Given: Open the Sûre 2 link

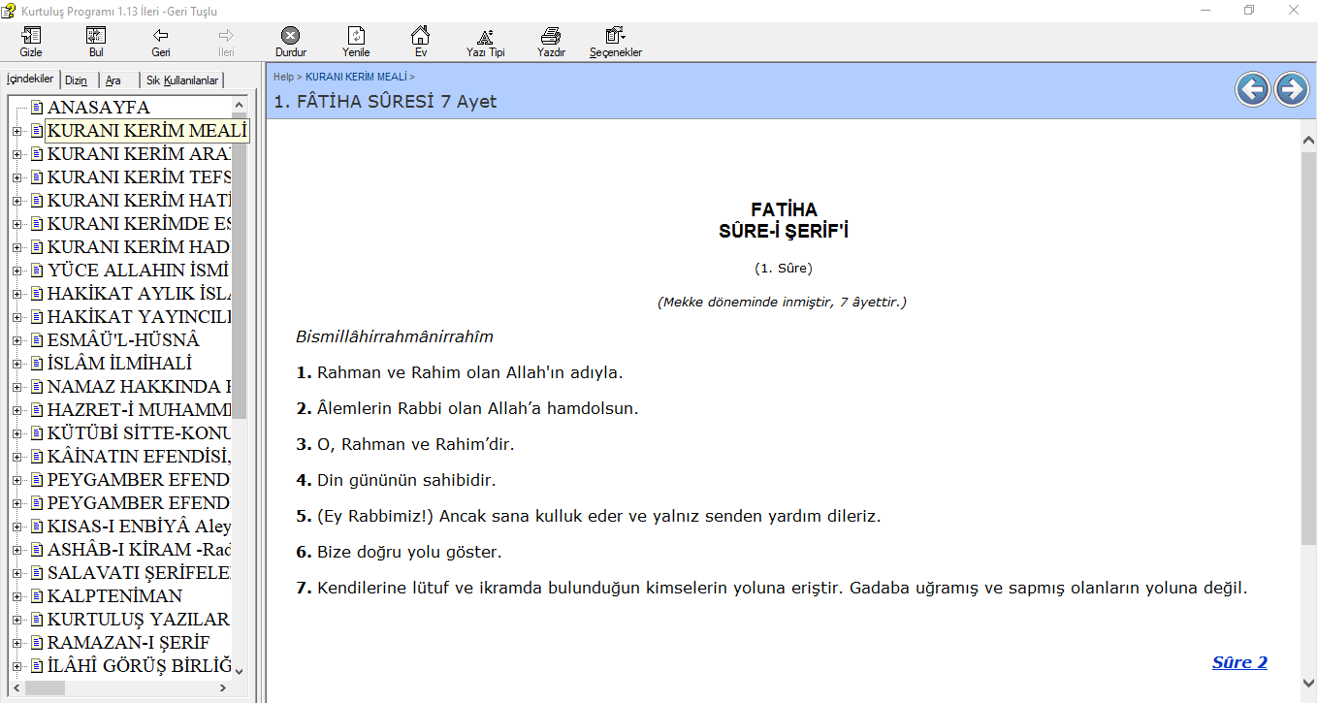Looking at the screenshot, I should coord(1238,663).
